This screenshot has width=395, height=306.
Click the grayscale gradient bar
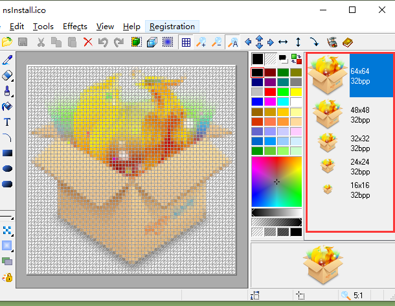(276, 212)
